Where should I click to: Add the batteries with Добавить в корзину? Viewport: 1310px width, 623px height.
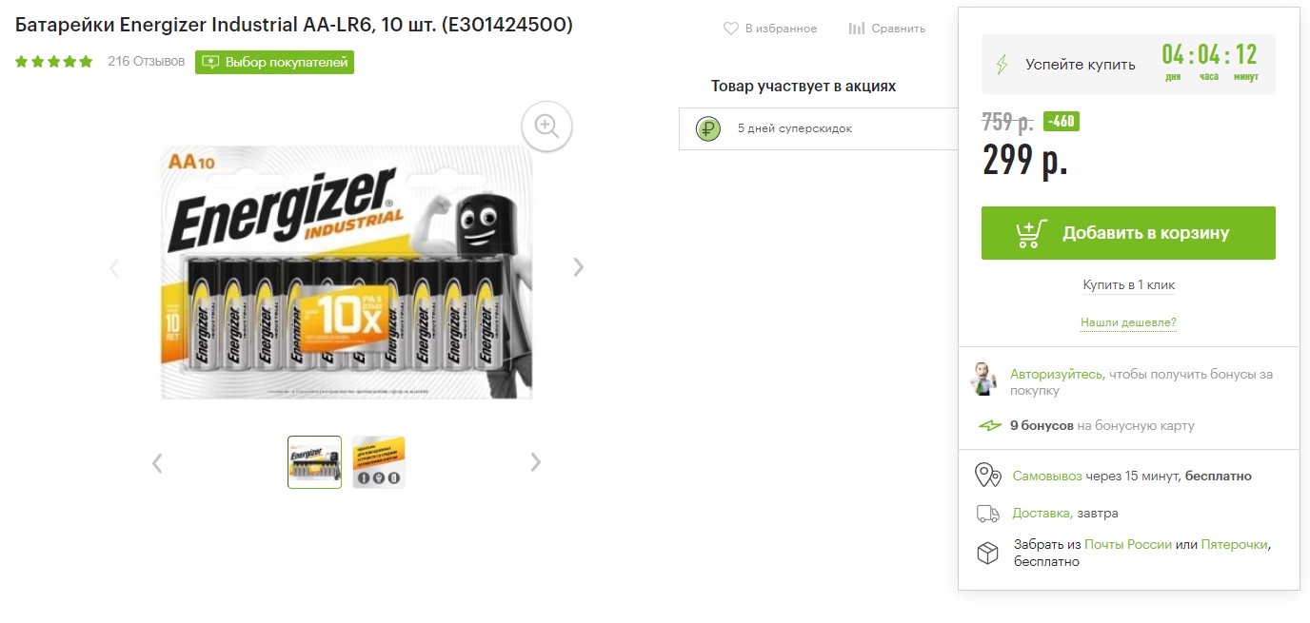tap(1128, 233)
